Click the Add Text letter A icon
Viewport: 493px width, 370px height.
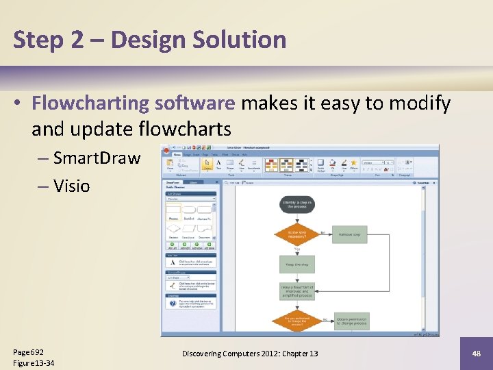(x=173, y=262)
